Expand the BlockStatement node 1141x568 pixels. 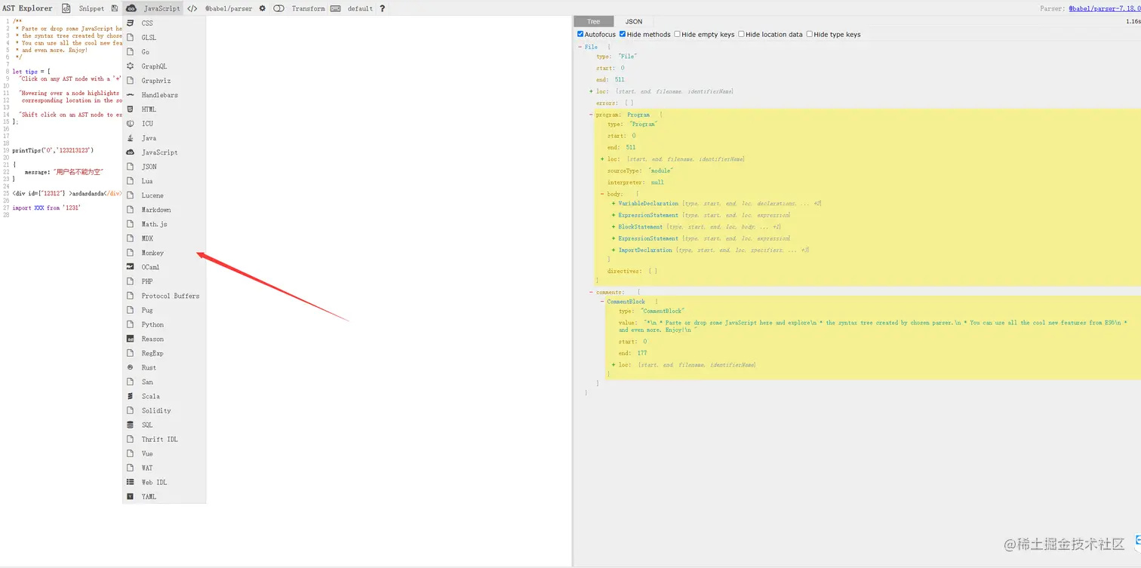[614, 226]
